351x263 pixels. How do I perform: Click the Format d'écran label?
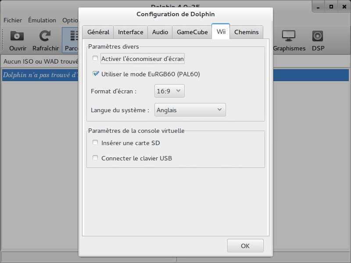coord(114,91)
